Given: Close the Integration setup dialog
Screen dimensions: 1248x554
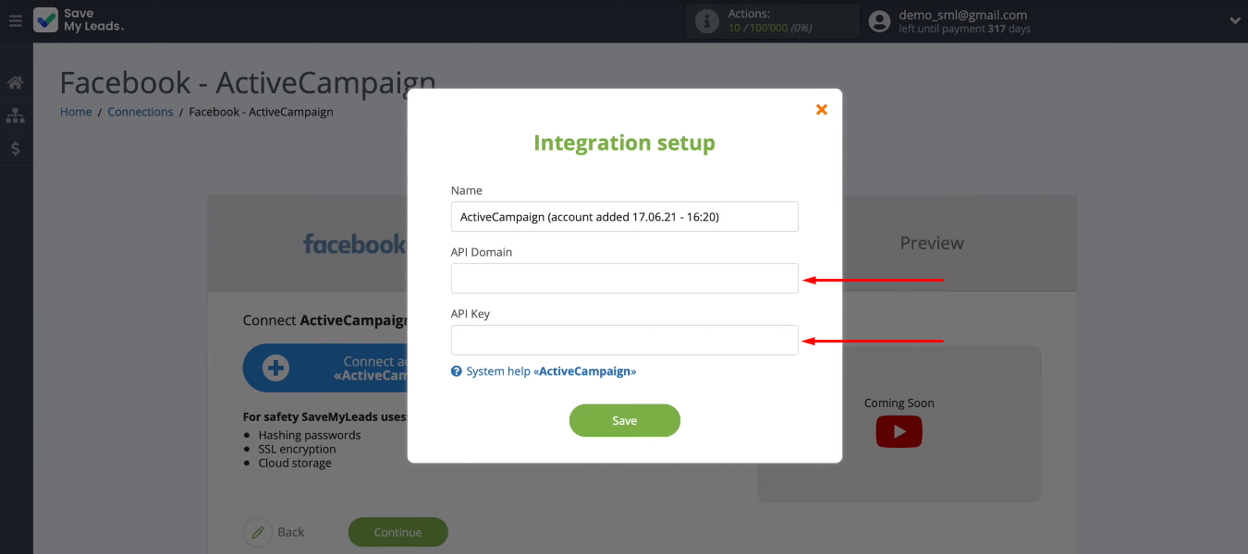Looking at the screenshot, I should (821, 109).
